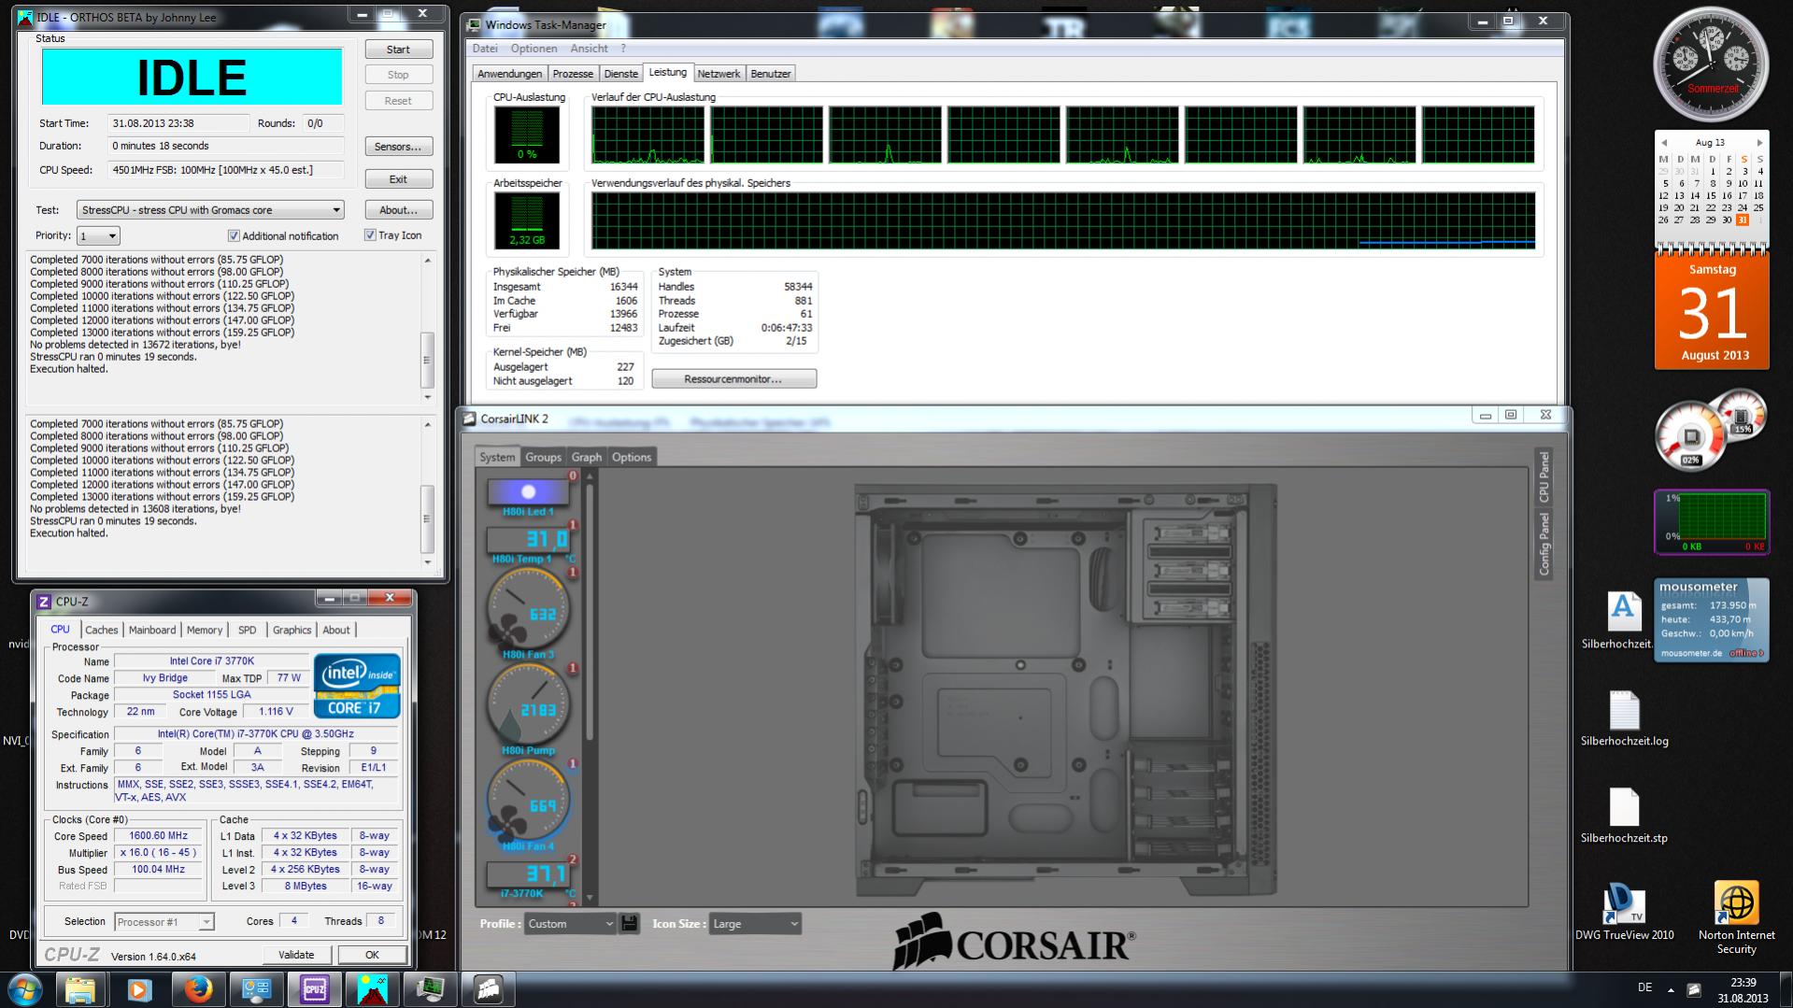Select the H80i Fan 3 gauge
Screen dimensions: 1793x1008
pos(527,609)
